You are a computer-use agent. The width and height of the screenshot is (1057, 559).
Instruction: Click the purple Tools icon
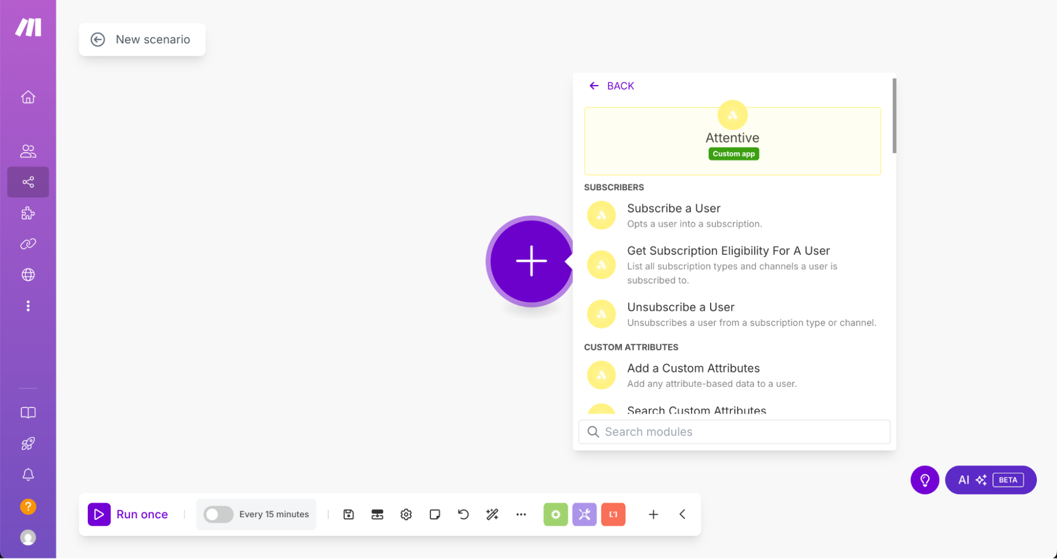(x=584, y=515)
